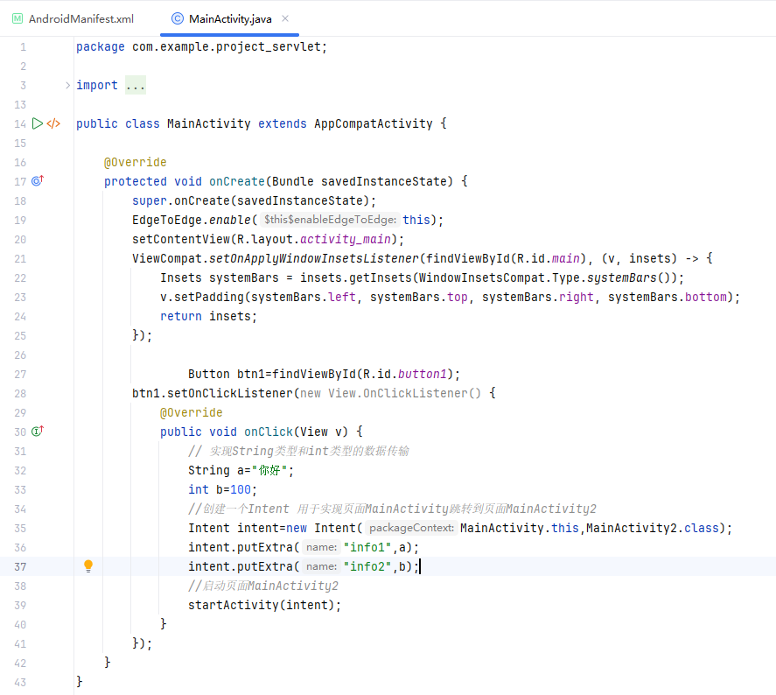Click the AndroidManifest.xml file type icon

click(x=17, y=18)
